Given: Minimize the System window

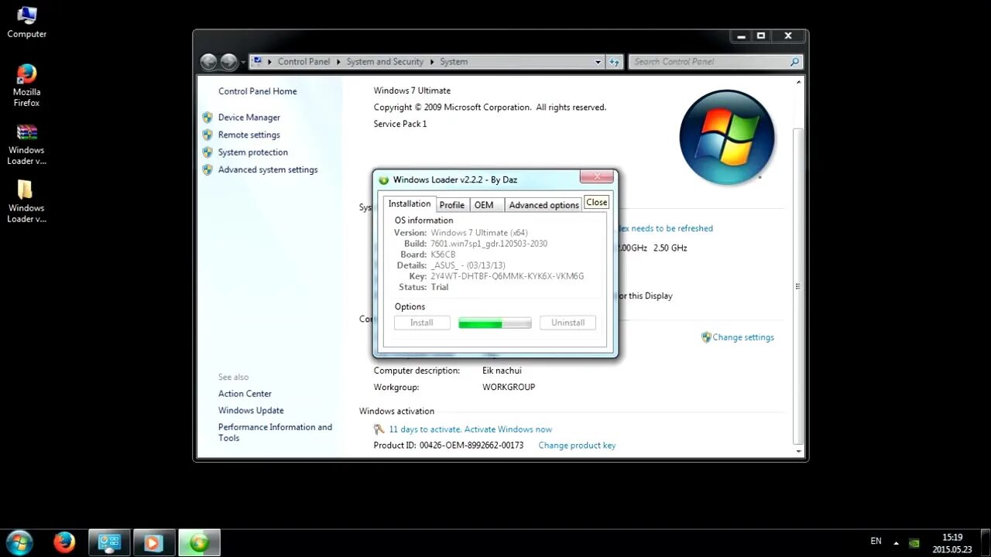Looking at the screenshot, I should point(741,36).
